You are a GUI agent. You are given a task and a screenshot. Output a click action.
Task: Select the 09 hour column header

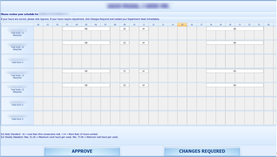[x=124, y=25]
